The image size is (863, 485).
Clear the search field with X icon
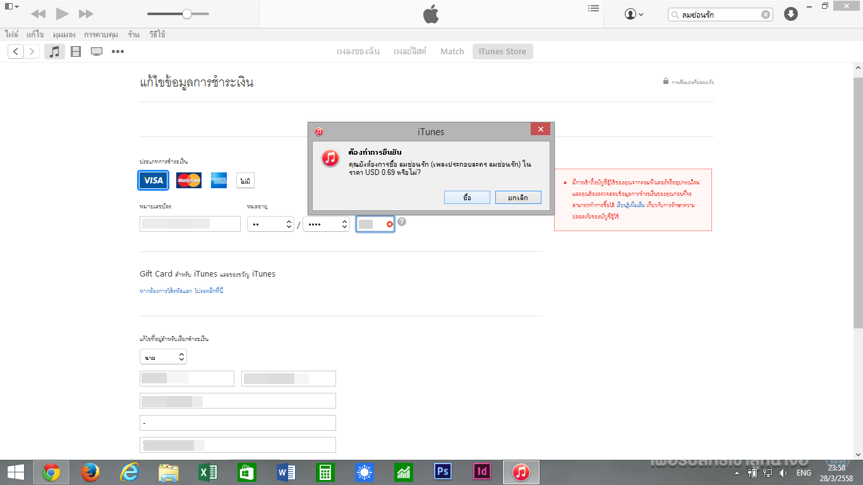[x=765, y=15]
